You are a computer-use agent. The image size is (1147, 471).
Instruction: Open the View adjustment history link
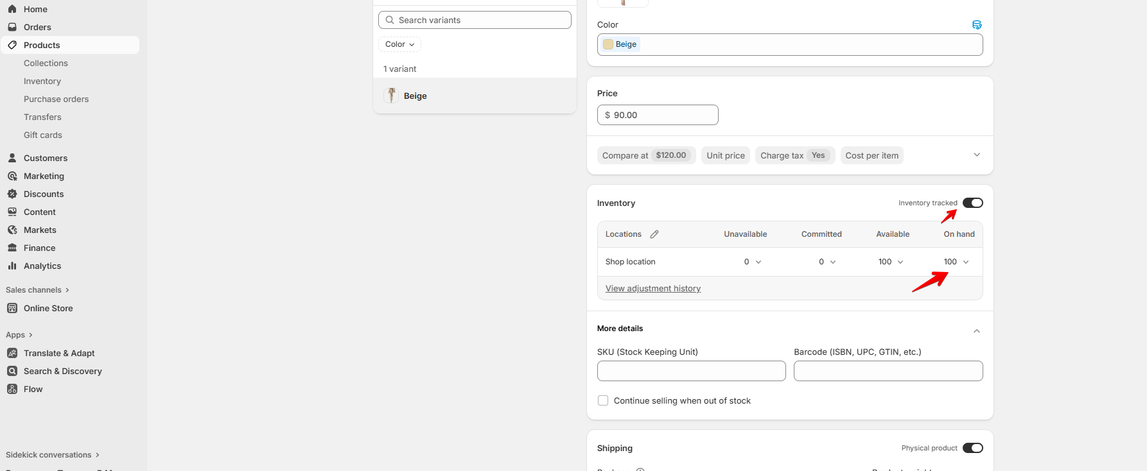click(652, 289)
